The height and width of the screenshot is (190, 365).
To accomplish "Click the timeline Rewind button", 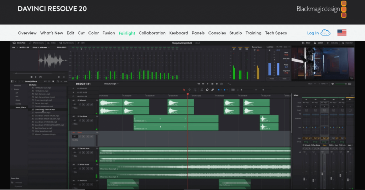I will point(199,83).
